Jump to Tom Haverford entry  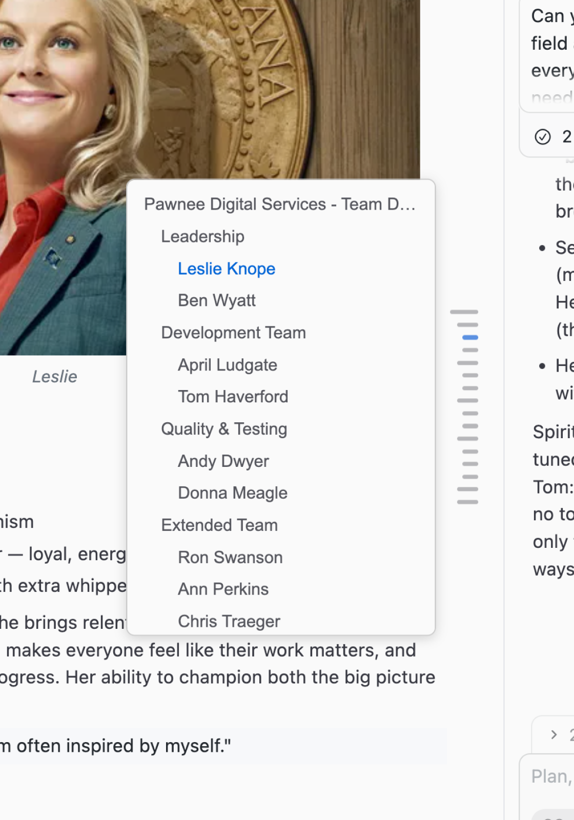(x=233, y=397)
